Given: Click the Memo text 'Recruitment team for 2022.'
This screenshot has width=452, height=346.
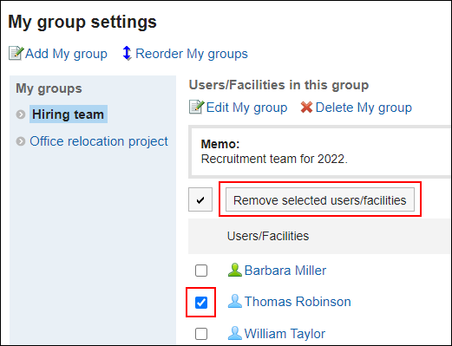Looking at the screenshot, I should 274,159.
